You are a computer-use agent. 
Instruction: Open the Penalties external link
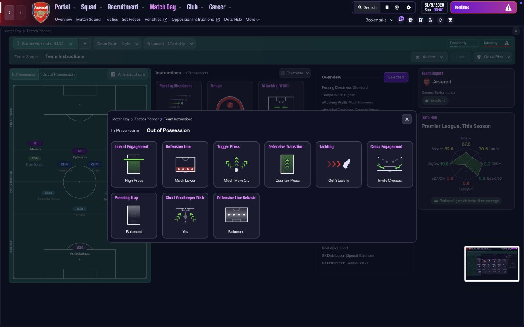pyautogui.click(x=156, y=19)
